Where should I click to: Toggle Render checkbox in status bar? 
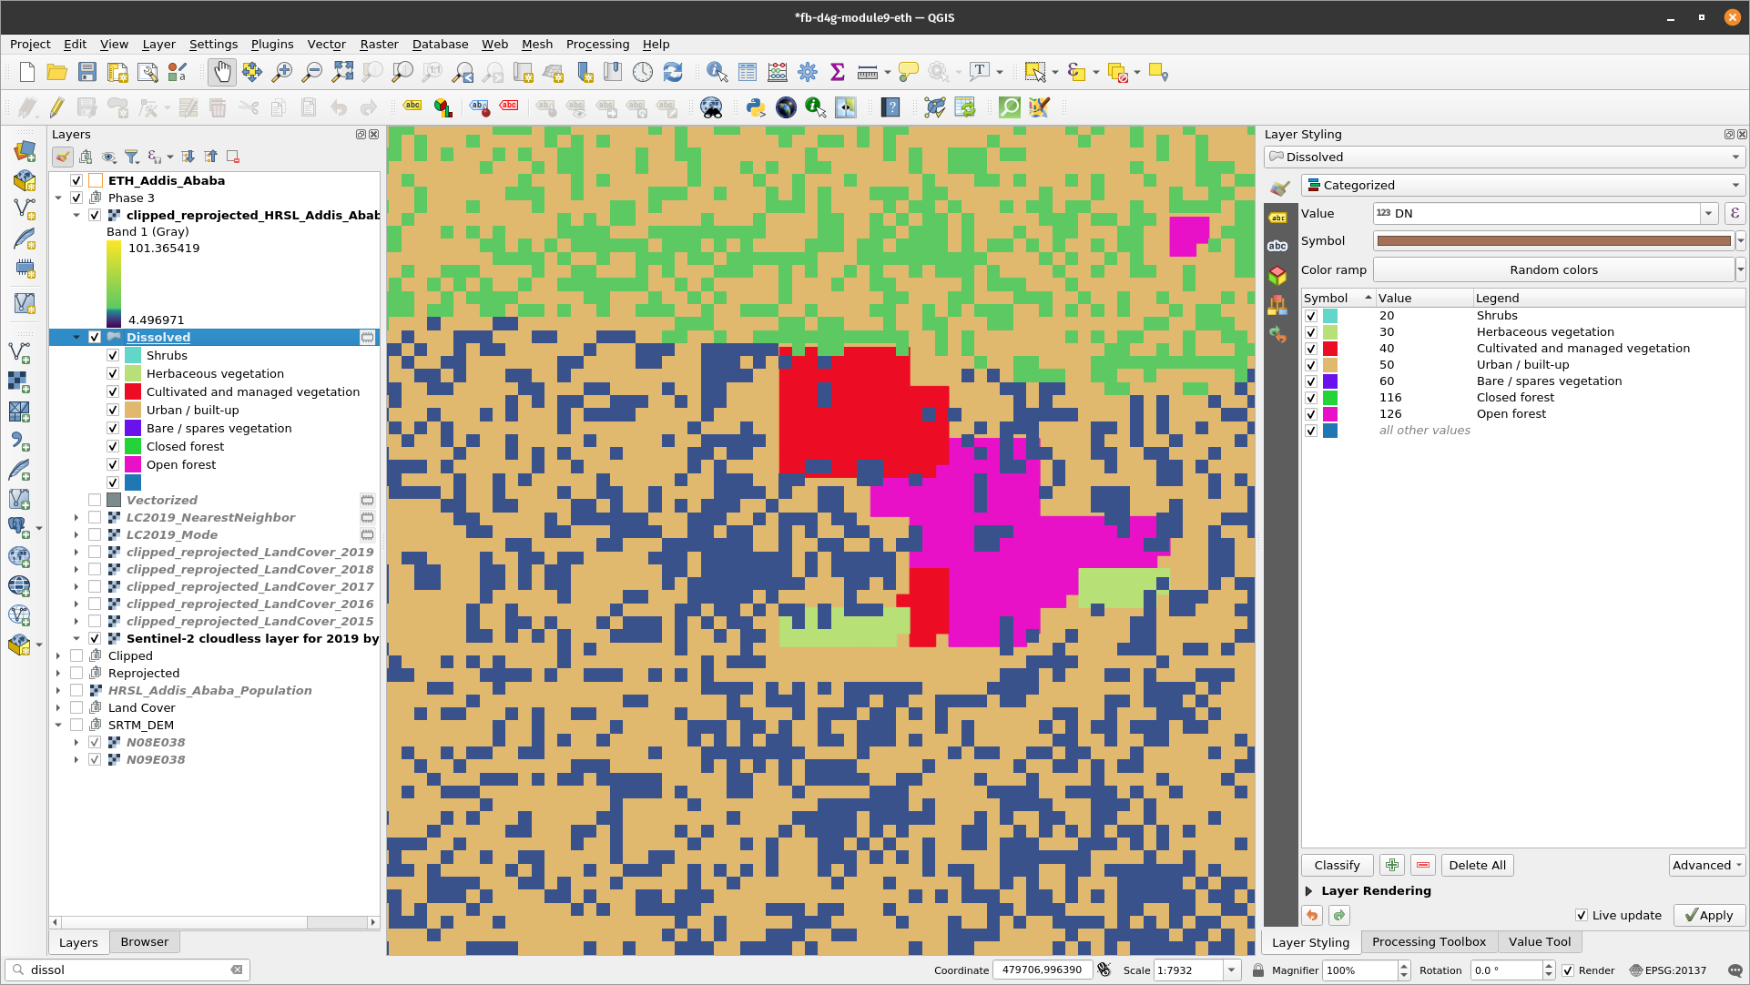coord(1568,970)
